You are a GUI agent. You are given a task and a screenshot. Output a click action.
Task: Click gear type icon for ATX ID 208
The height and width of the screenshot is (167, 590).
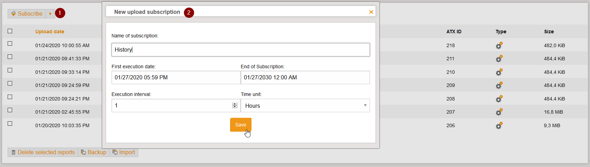pyautogui.click(x=499, y=99)
